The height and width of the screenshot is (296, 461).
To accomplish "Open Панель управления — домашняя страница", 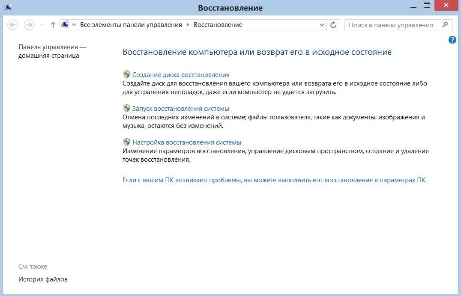I will 52,51.
